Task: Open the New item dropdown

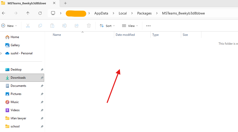Action: click(9, 26)
